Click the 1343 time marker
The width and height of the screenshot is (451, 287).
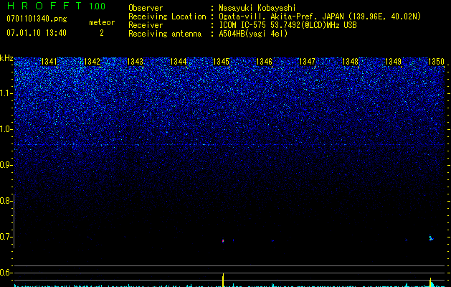135,62
